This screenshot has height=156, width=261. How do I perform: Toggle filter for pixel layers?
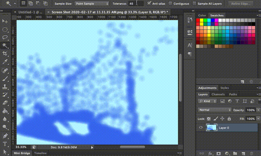[x=223, y=101]
